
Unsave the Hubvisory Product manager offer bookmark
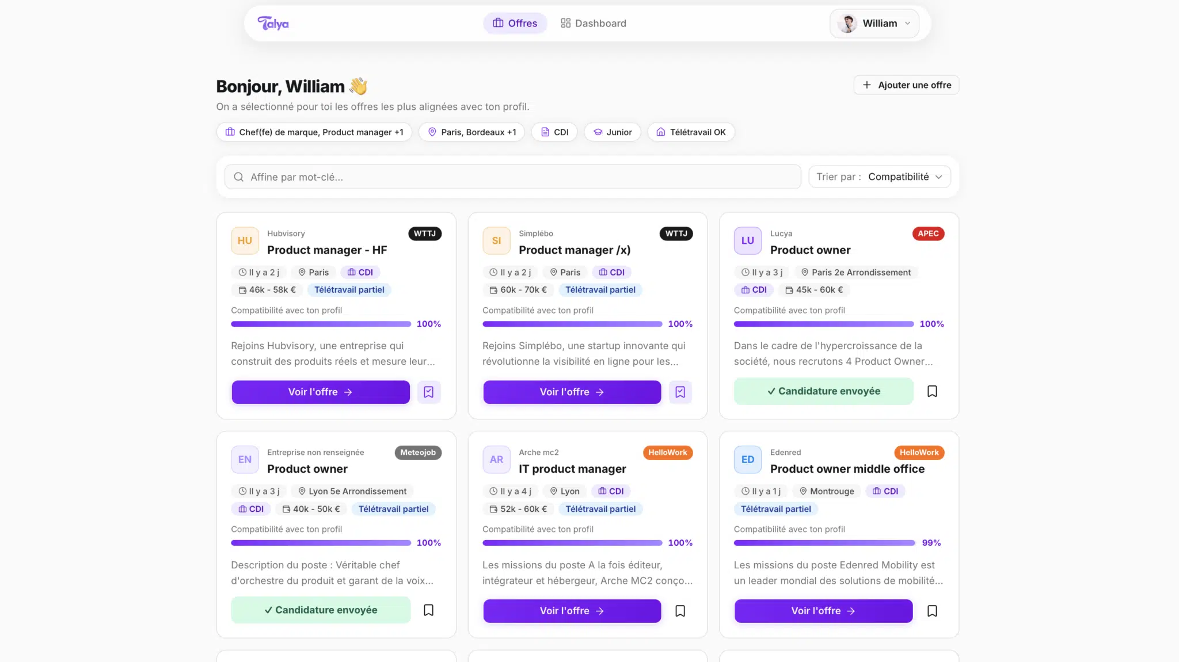coord(428,392)
